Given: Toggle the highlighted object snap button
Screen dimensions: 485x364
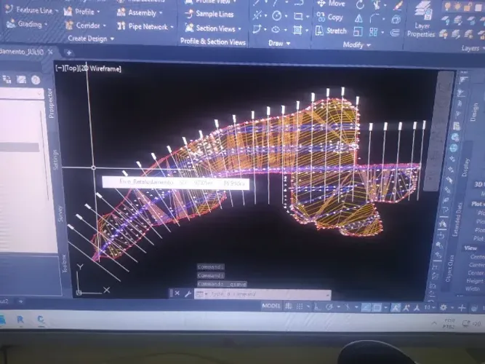Looking at the screenshot, I should click(377, 308).
